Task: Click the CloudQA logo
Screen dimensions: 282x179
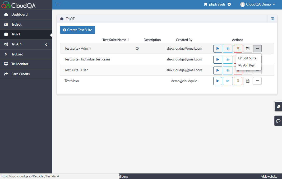Action: [18, 5]
